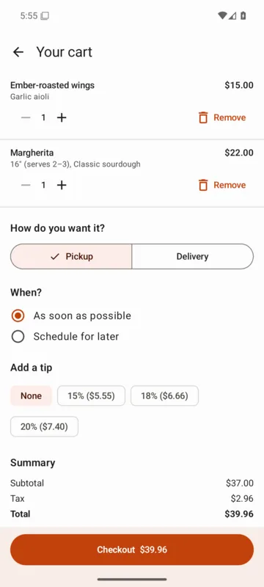Go back using the arrow icon
Image resolution: width=264 pixels, height=587 pixels.
click(18, 52)
